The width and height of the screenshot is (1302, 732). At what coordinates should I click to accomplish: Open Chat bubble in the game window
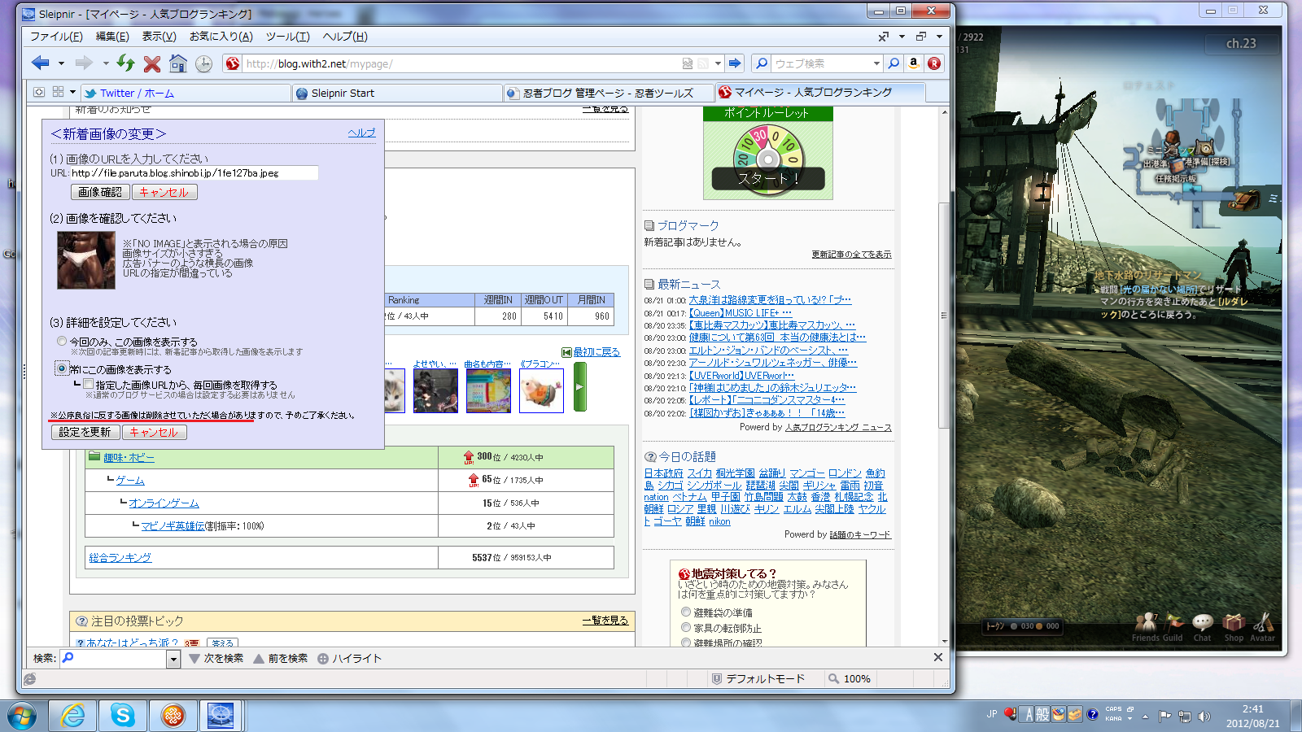click(x=1202, y=626)
